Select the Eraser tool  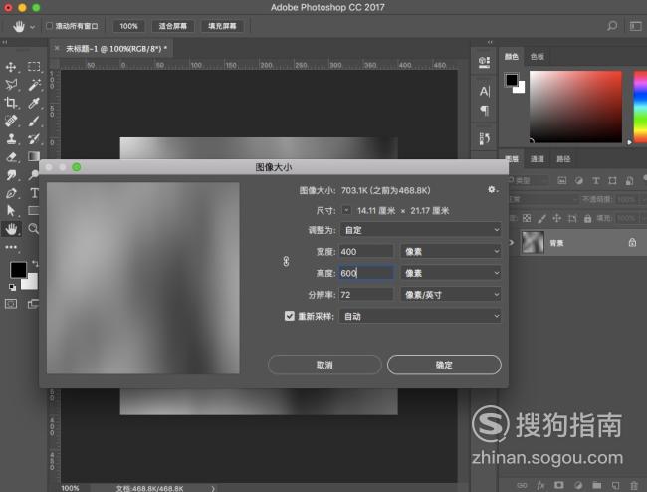[11, 156]
